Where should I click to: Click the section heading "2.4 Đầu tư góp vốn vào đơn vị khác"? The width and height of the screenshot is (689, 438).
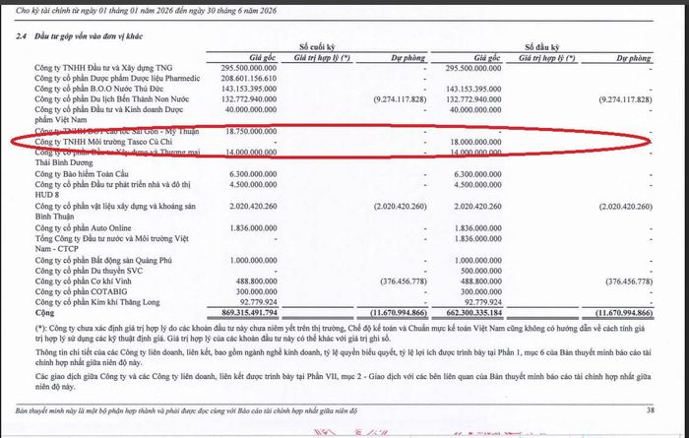coord(79,36)
